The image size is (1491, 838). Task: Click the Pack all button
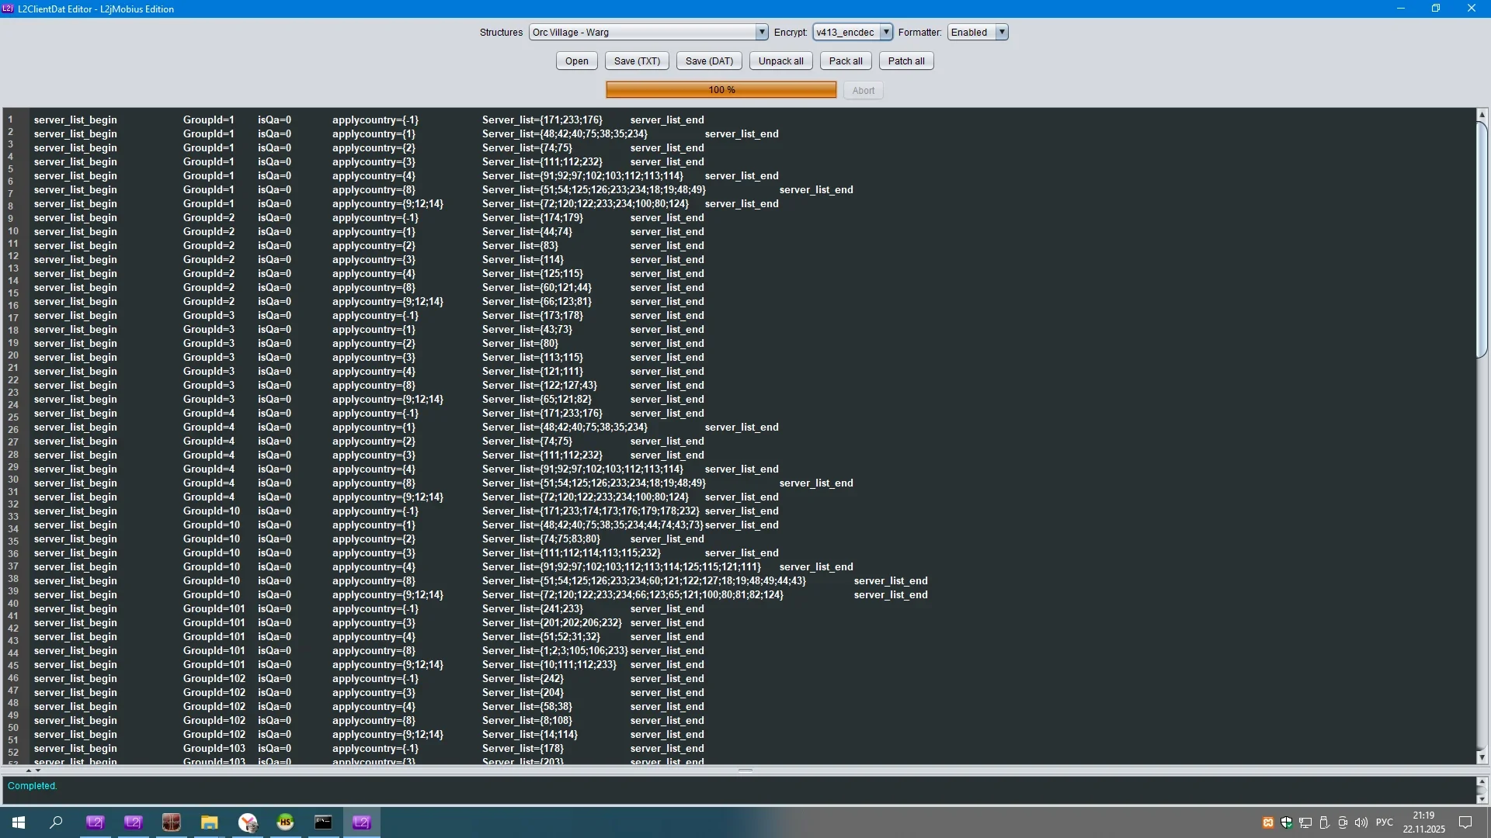pyautogui.click(x=845, y=61)
